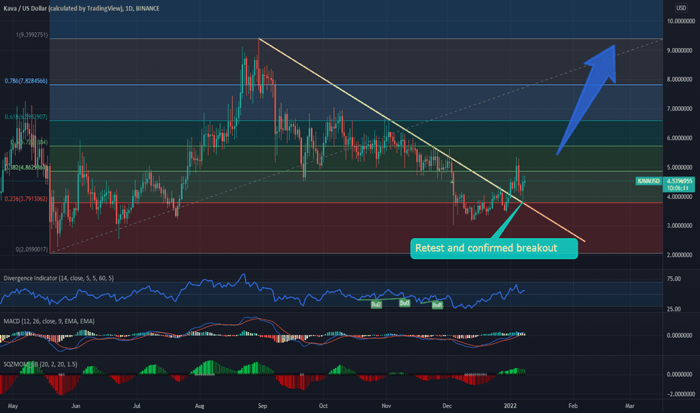The width and height of the screenshot is (700, 413).
Task: Click the May label on time axis
Action: tap(13, 405)
